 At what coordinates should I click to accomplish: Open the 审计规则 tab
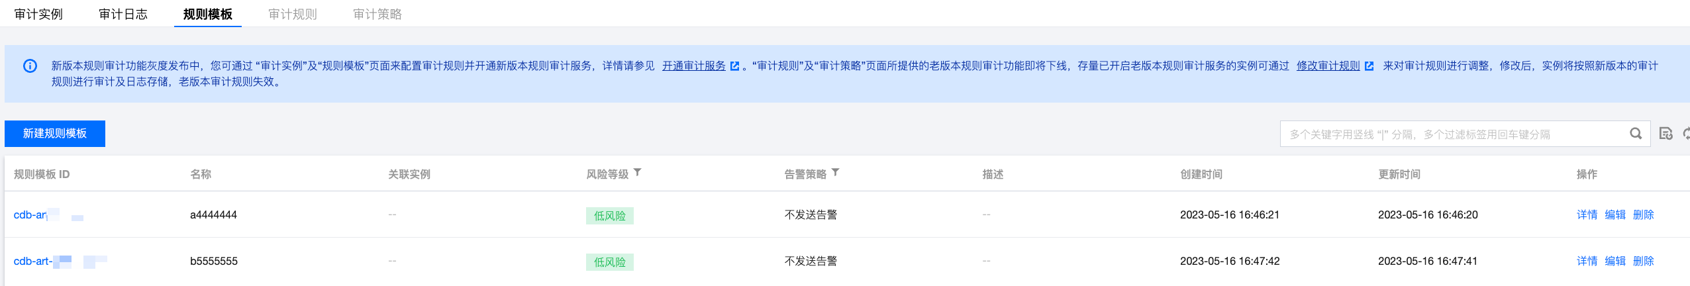pyautogui.click(x=292, y=14)
